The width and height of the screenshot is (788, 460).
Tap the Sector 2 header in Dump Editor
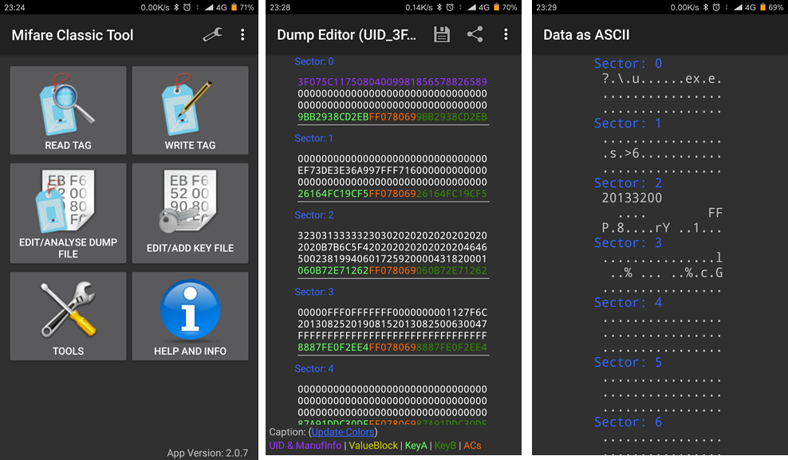point(314,215)
